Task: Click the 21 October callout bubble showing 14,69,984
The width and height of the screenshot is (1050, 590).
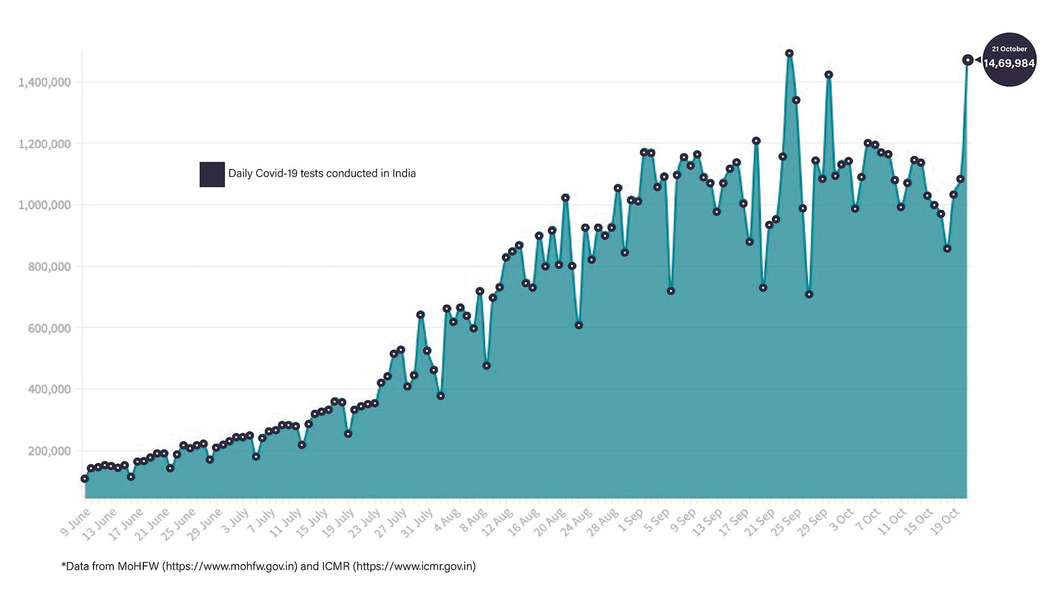Action: (x=1009, y=60)
